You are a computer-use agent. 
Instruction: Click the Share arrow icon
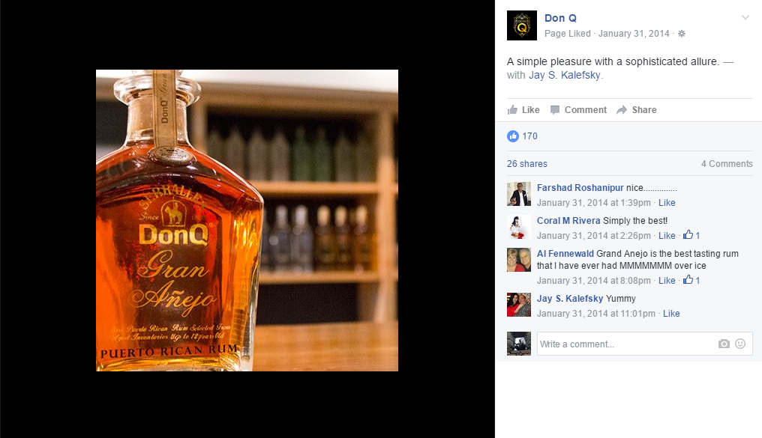coord(622,109)
